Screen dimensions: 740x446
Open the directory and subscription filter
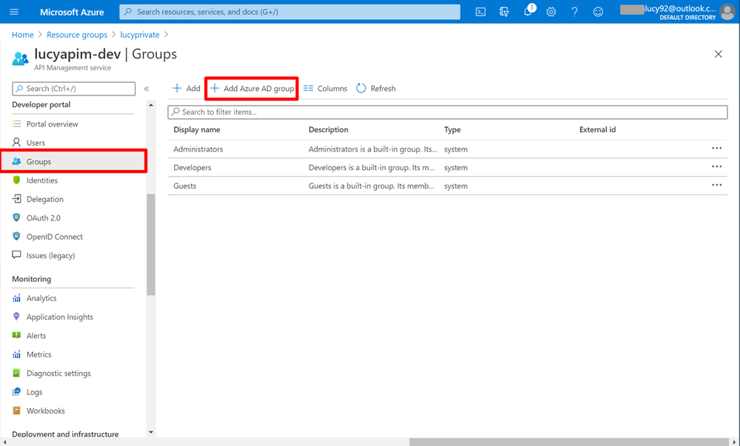pyautogui.click(x=504, y=12)
